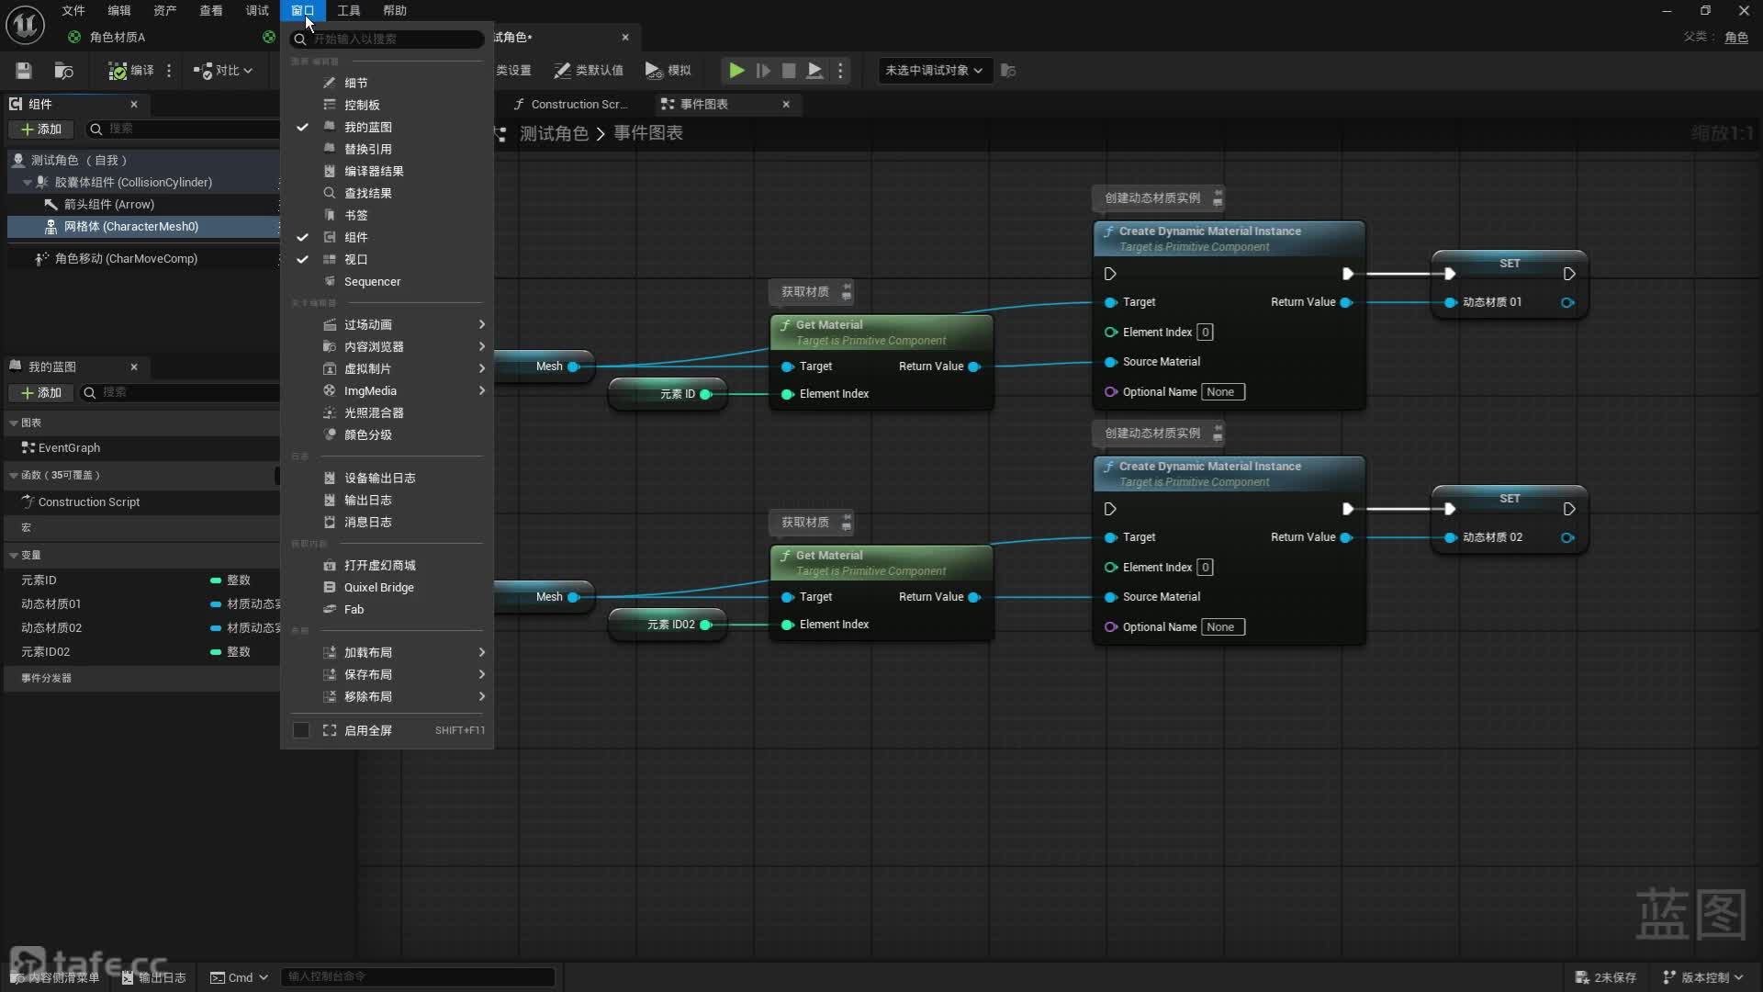Click the Browse to asset icon
The image size is (1763, 992).
coord(63,70)
